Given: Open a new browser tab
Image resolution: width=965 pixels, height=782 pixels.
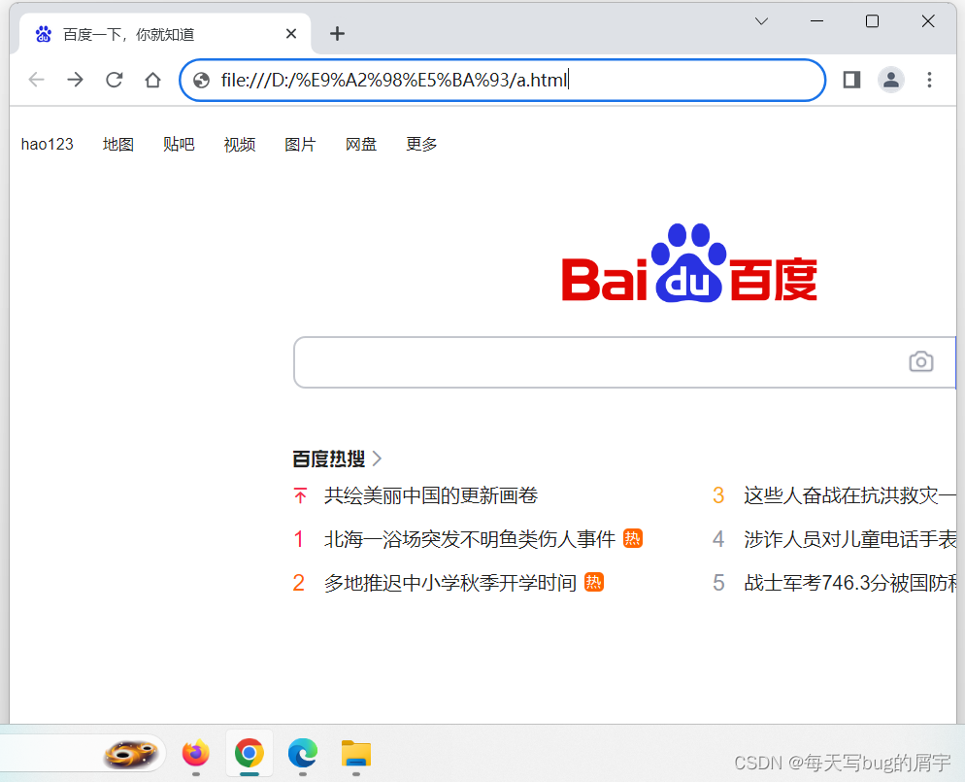Looking at the screenshot, I should (337, 34).
